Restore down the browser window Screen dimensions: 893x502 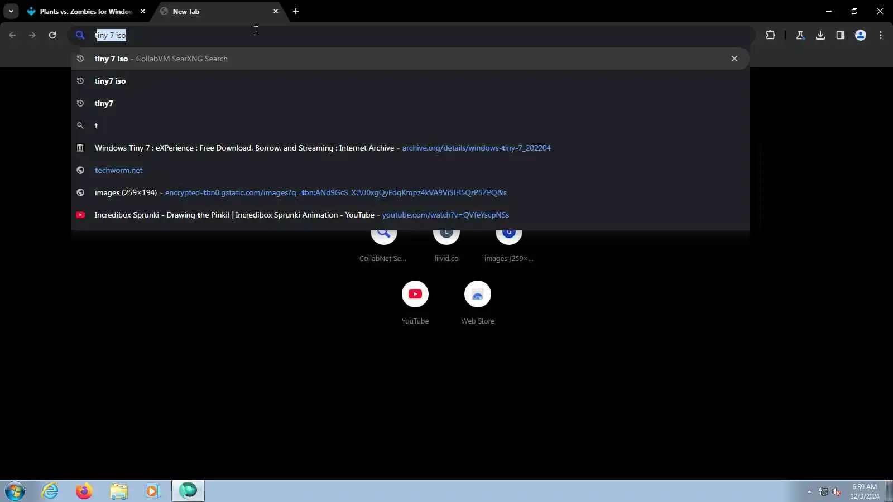pos(854,11)
